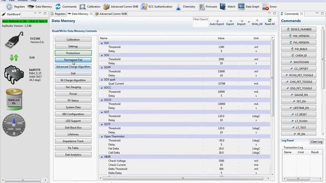Switch to the Registers tab
This screenshot has height=183, width=326.
click(58, 14)
